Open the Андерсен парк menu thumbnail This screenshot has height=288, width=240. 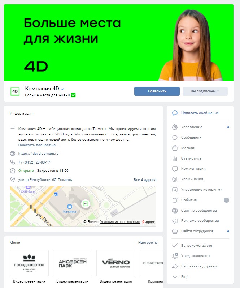pos(73,263)
